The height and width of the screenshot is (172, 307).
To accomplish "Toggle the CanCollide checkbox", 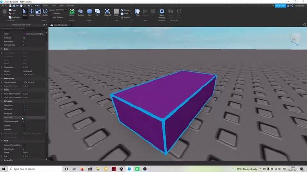I will (24, 105).
